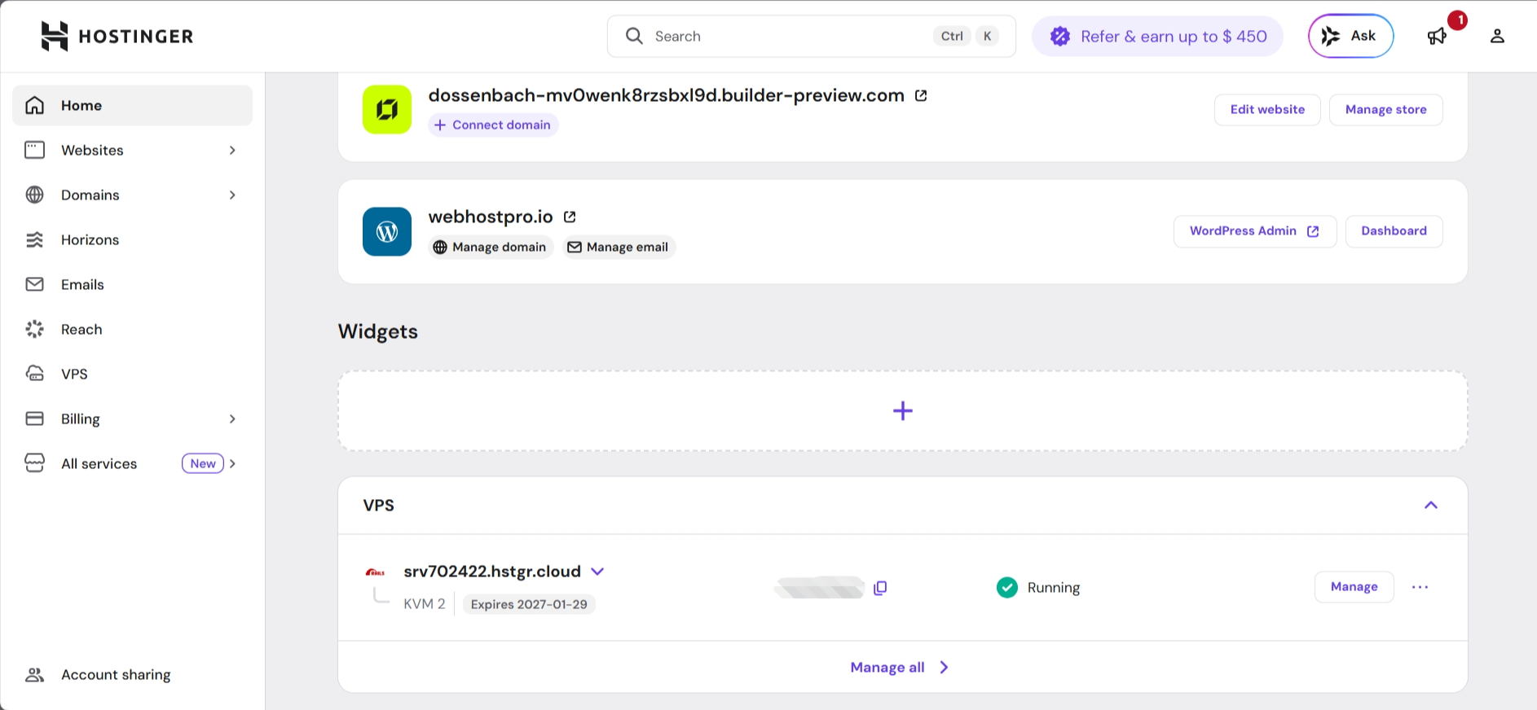Click the website builder green icon

tap(387, 109)
